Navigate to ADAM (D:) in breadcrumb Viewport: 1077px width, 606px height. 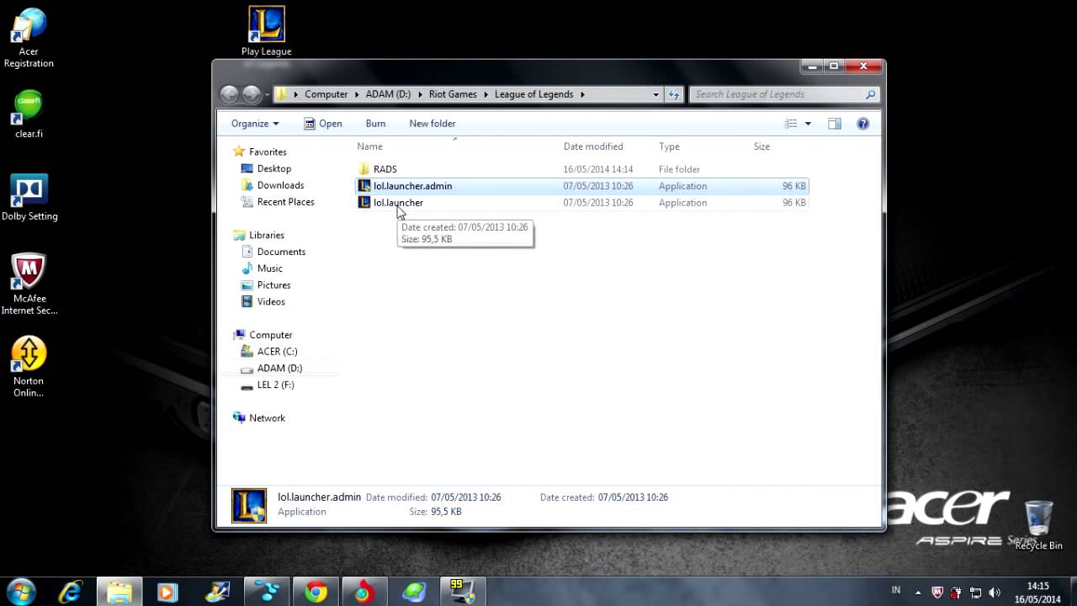[x=388, y=94]
